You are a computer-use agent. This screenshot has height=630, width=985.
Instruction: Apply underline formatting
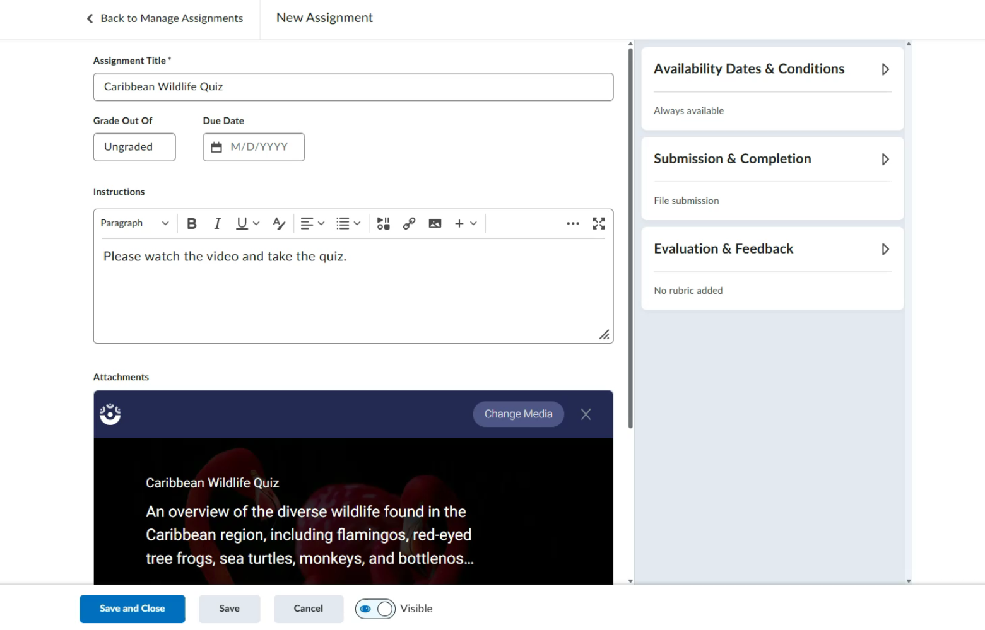click(242, 223)
